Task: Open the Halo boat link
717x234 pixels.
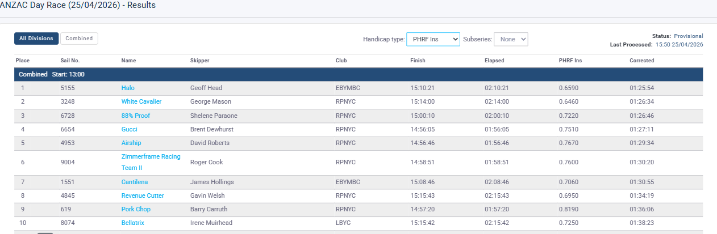Action: [x=128, y=88]
